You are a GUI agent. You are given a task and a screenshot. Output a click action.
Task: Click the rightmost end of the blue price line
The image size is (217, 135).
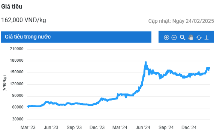click(210, 68)
